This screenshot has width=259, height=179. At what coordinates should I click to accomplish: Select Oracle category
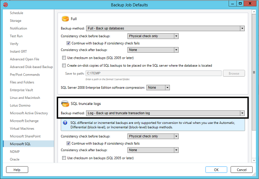click(x=15, y=159)
